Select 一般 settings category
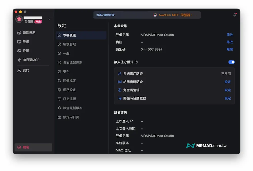 pyautogui.click(x=81, y=53)
